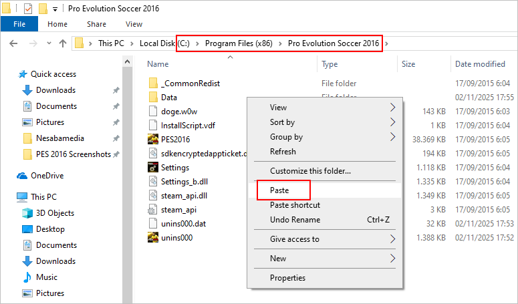Select InstallScript.vdf file icon

(x=153, y=126)
